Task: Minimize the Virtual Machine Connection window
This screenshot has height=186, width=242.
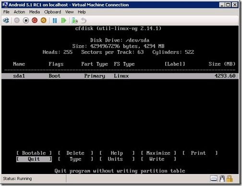Action: coord(222,5)
